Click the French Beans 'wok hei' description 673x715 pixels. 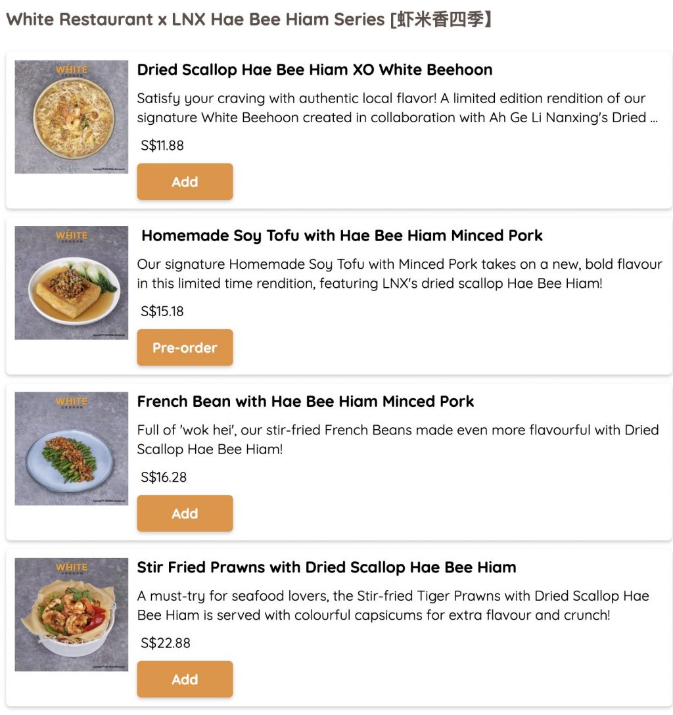(397, 440)
